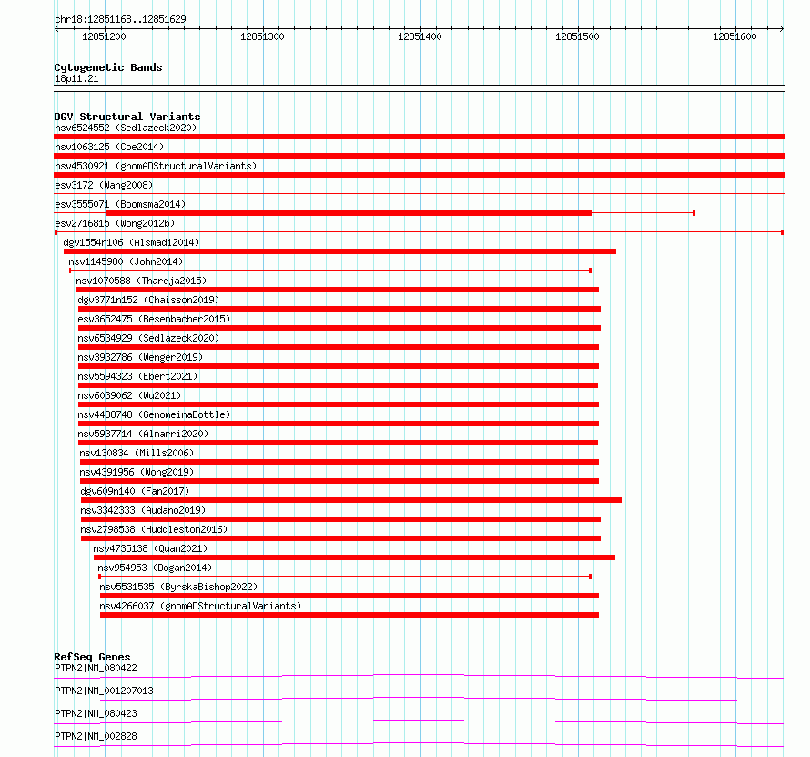Open transcript PTPN2|NM_001207013
Image resolution: width=810 pixels, height=757 pixels.
point(104,691)
